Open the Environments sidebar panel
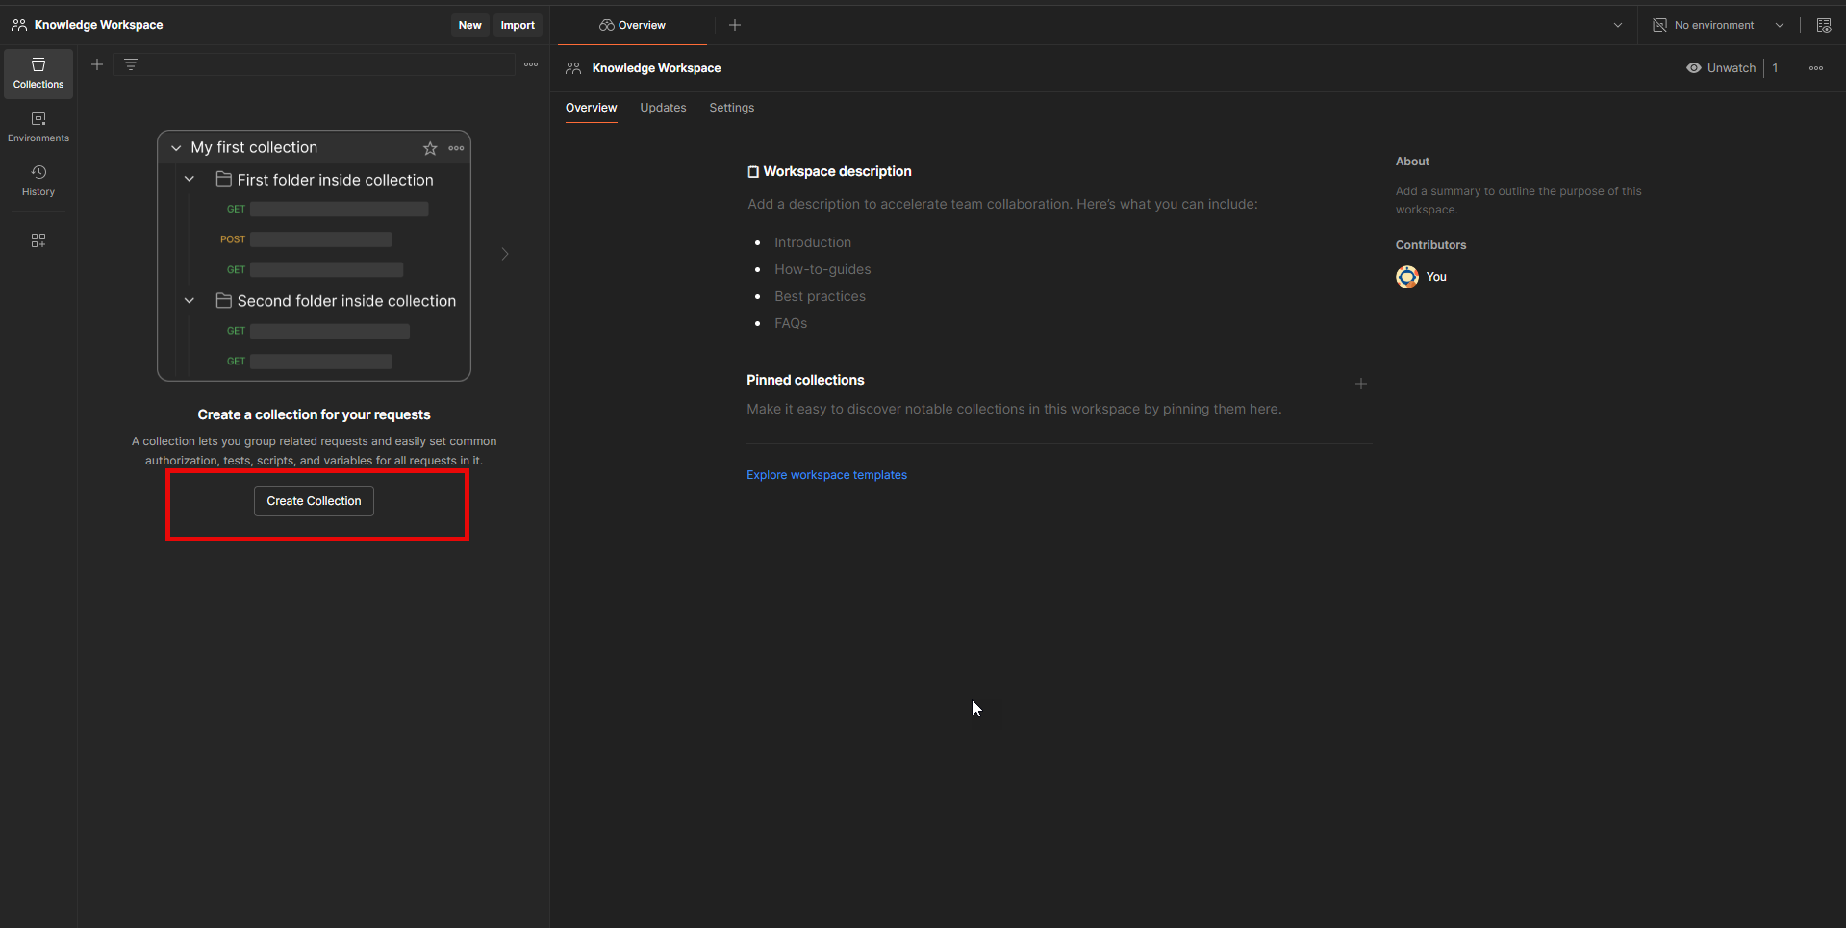 (x=38, y=127)
